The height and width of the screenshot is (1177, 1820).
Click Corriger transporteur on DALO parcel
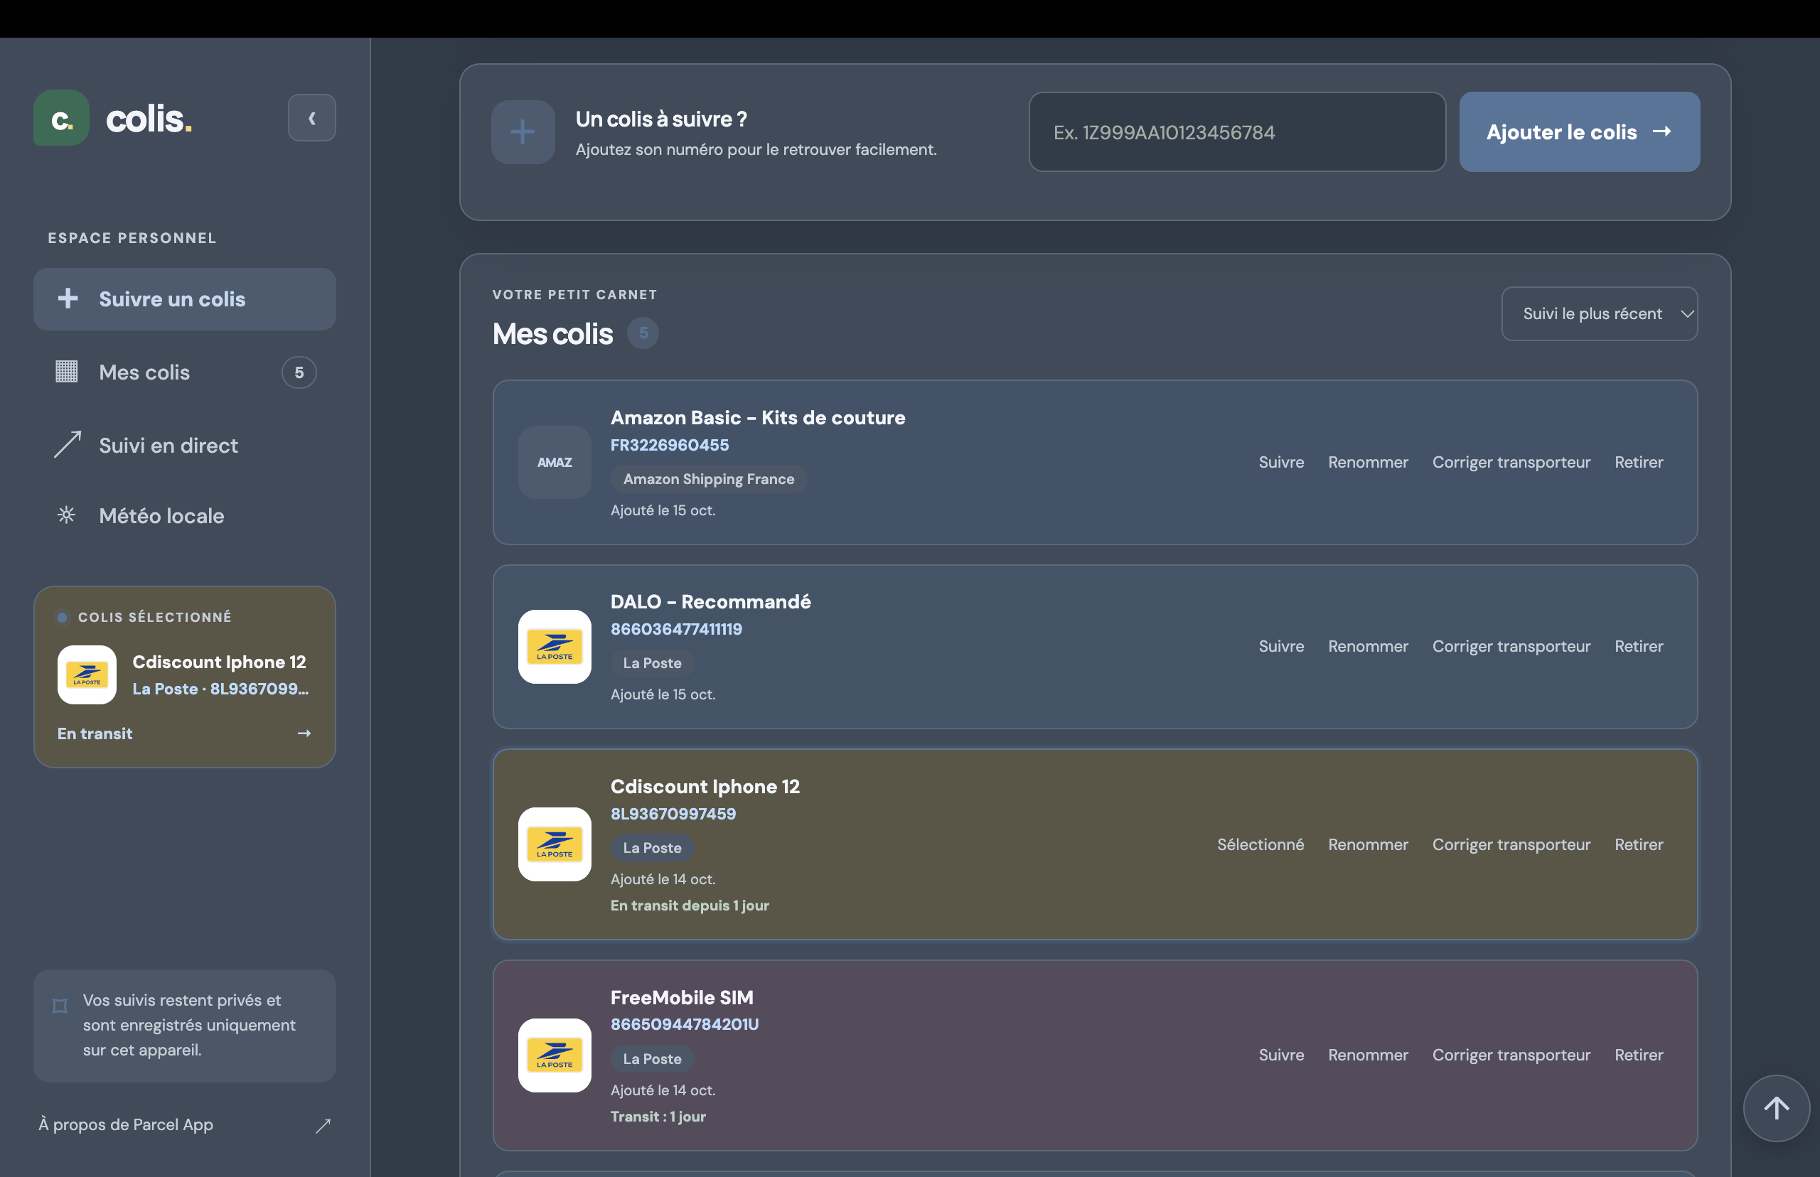[1511, 647]
